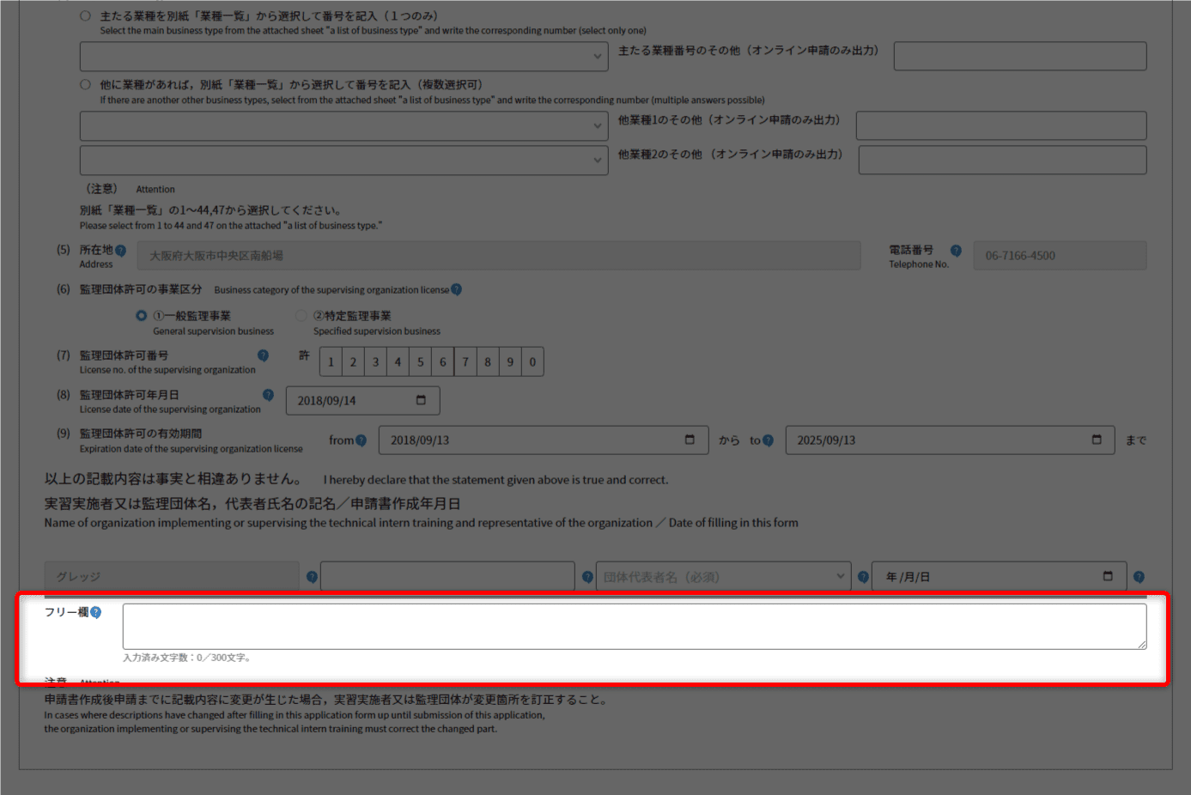Open calendar picker in the 年/月/日 date field
Image resolution: width=1191 pixels, height=795 pixels.
1108,576
